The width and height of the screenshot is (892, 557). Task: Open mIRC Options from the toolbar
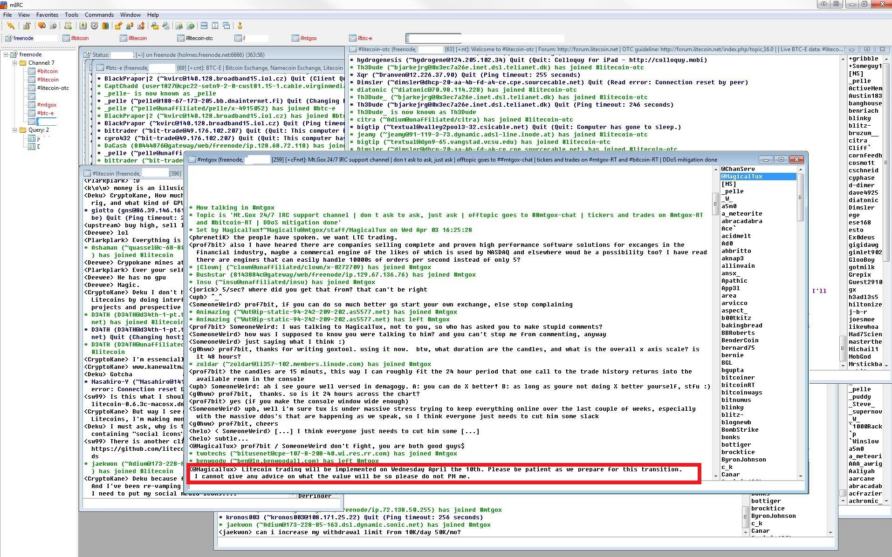[x=27, y=26]
